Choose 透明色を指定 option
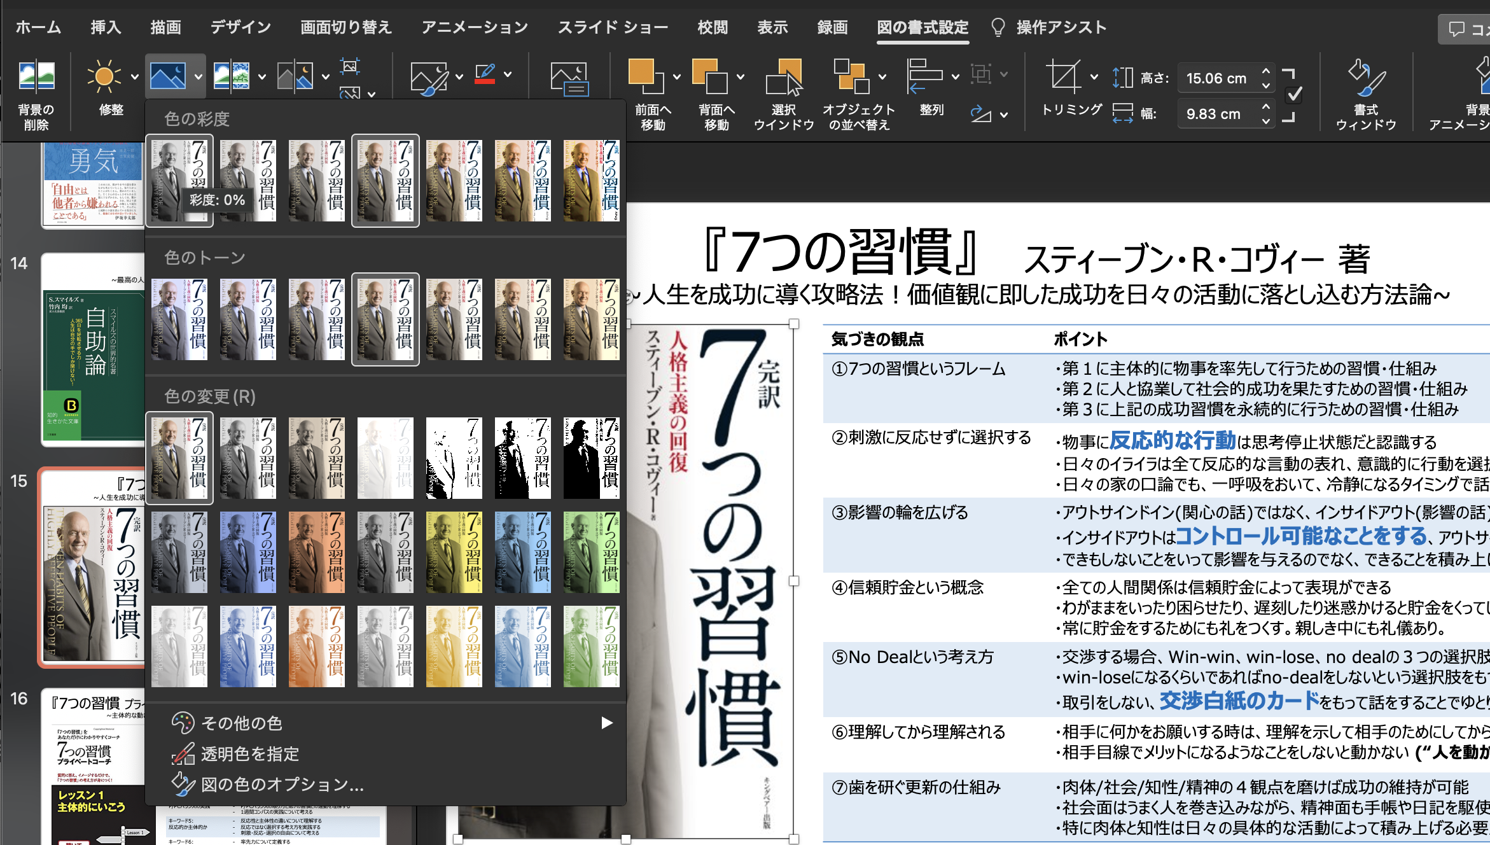Viewport: 1490px width, 845px height. (249, 754)
